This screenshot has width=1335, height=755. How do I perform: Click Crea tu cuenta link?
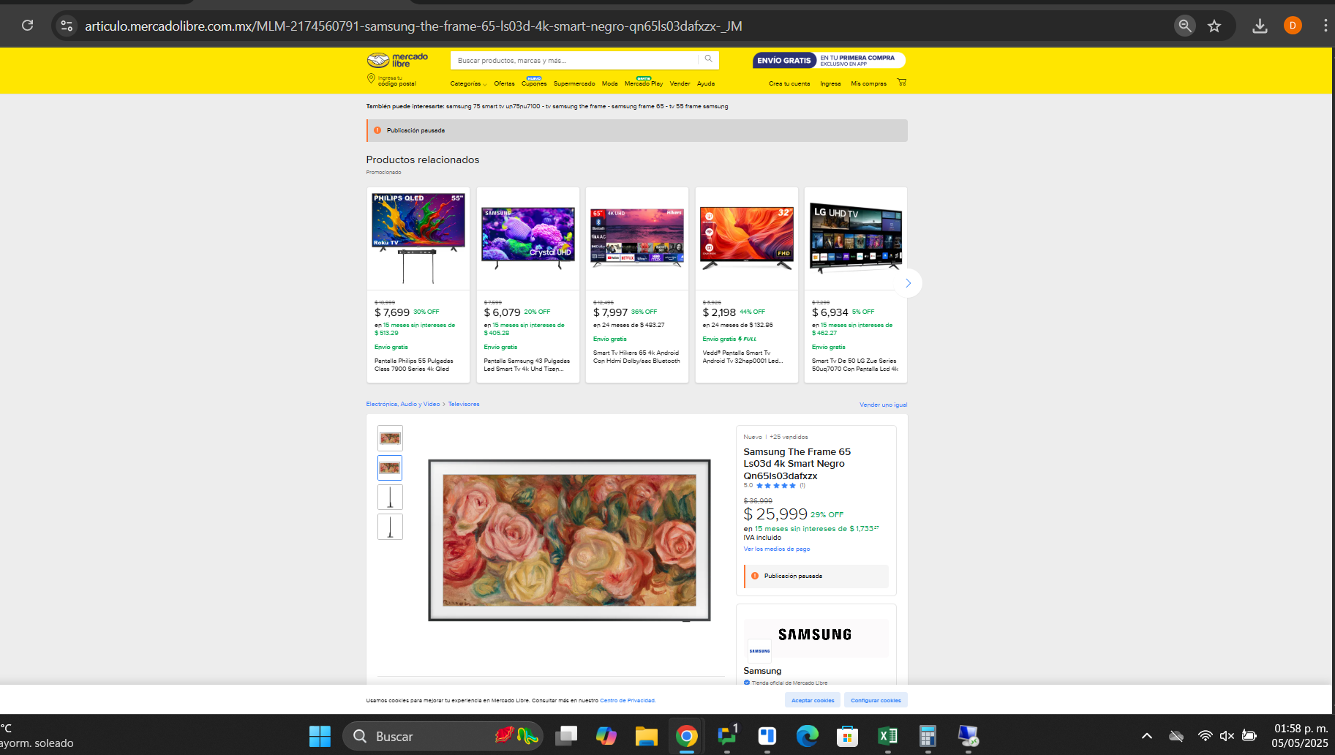point(789,83)
